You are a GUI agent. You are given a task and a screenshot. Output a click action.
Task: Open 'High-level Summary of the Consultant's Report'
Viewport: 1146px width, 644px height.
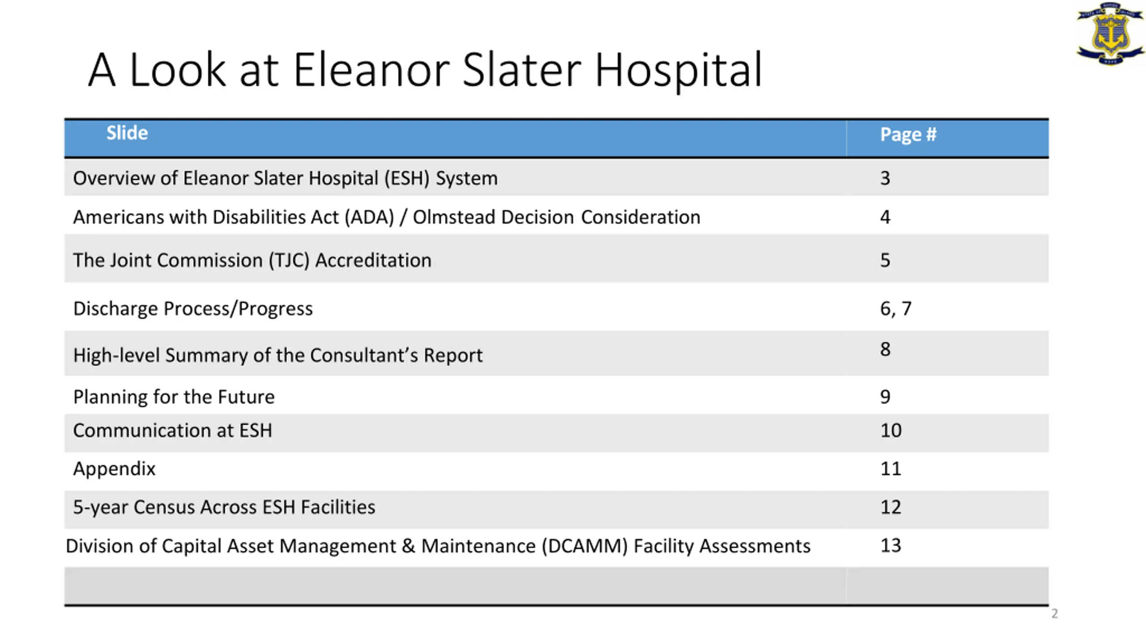pos(278,355)
